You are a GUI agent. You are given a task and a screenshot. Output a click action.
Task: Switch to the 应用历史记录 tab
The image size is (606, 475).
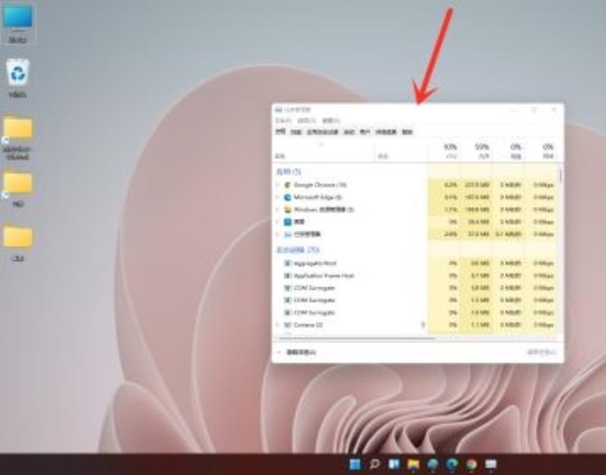click(x=323, y=132)
